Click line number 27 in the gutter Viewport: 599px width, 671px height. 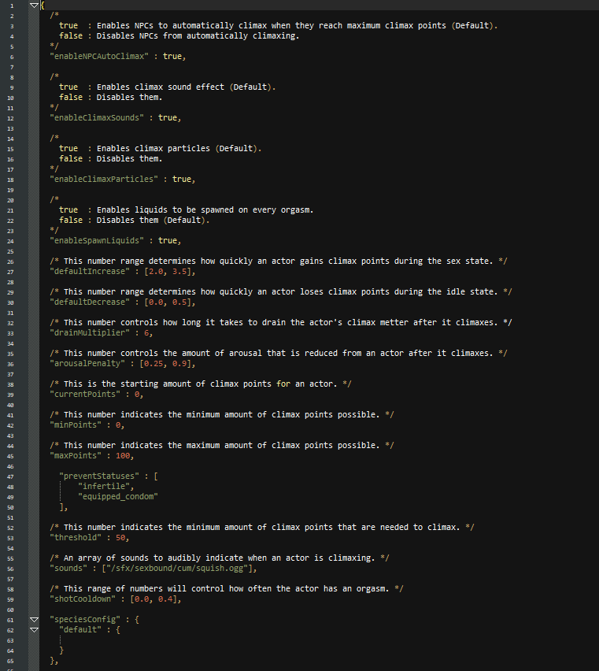[10, 272]
